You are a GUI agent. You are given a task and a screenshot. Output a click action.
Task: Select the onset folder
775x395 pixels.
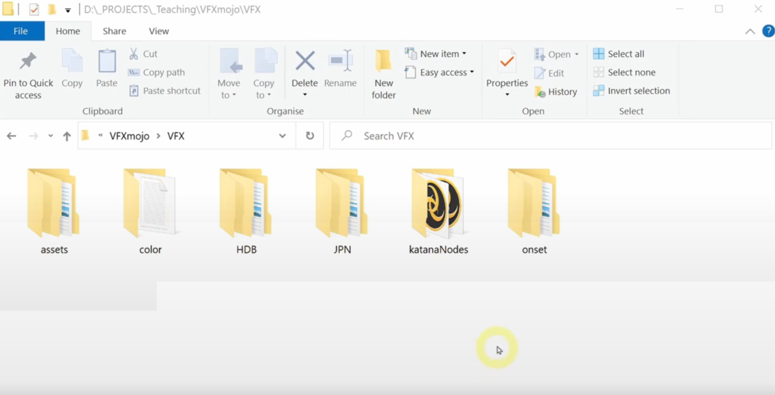pos(534,211)
